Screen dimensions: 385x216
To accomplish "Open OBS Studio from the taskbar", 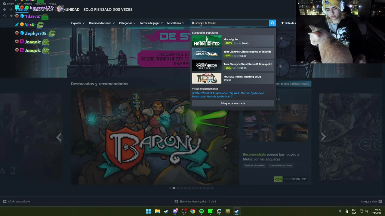I will 184,211.
